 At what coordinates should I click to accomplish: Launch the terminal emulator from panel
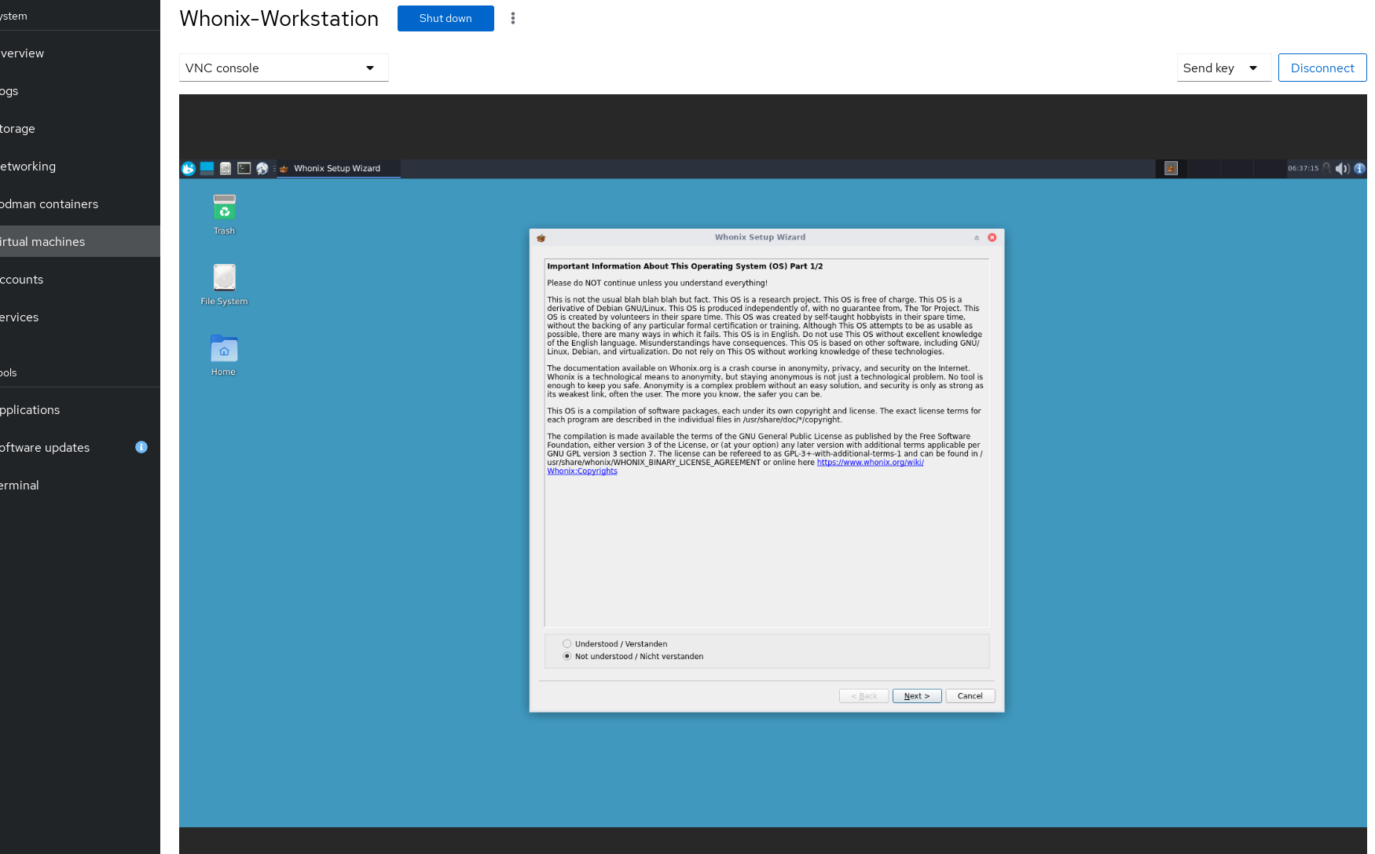(244, 168)
